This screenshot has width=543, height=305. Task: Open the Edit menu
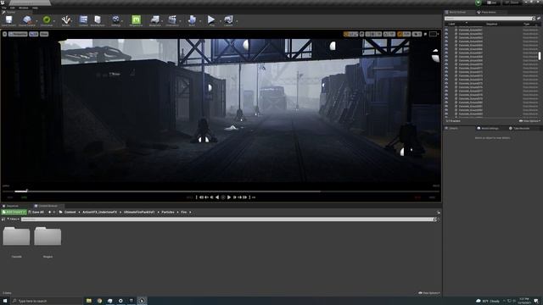pyautogui.click(x=13, y=8)
